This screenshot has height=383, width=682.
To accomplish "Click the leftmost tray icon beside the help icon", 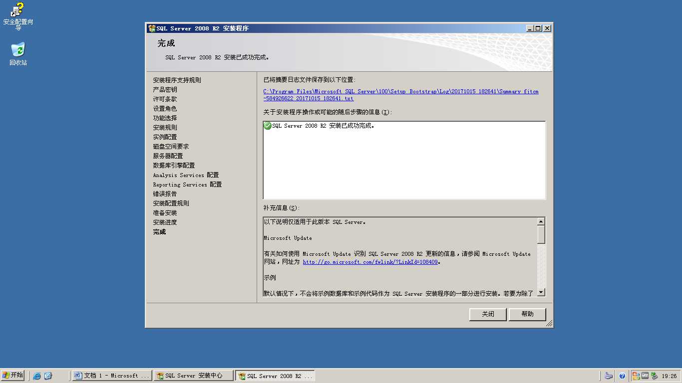I will tap(608, 376).
